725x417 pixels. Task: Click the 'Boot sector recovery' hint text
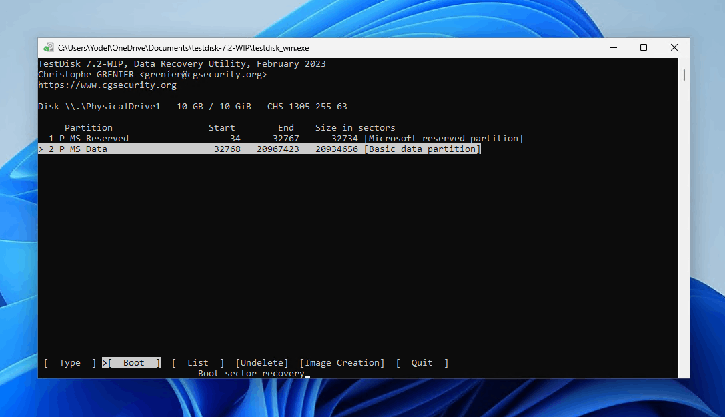click(x=251, y=374)
